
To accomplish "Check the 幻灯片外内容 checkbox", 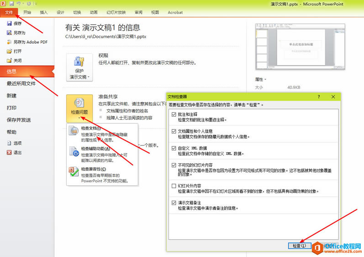I will pyautogui.click(x=174, y=186).
